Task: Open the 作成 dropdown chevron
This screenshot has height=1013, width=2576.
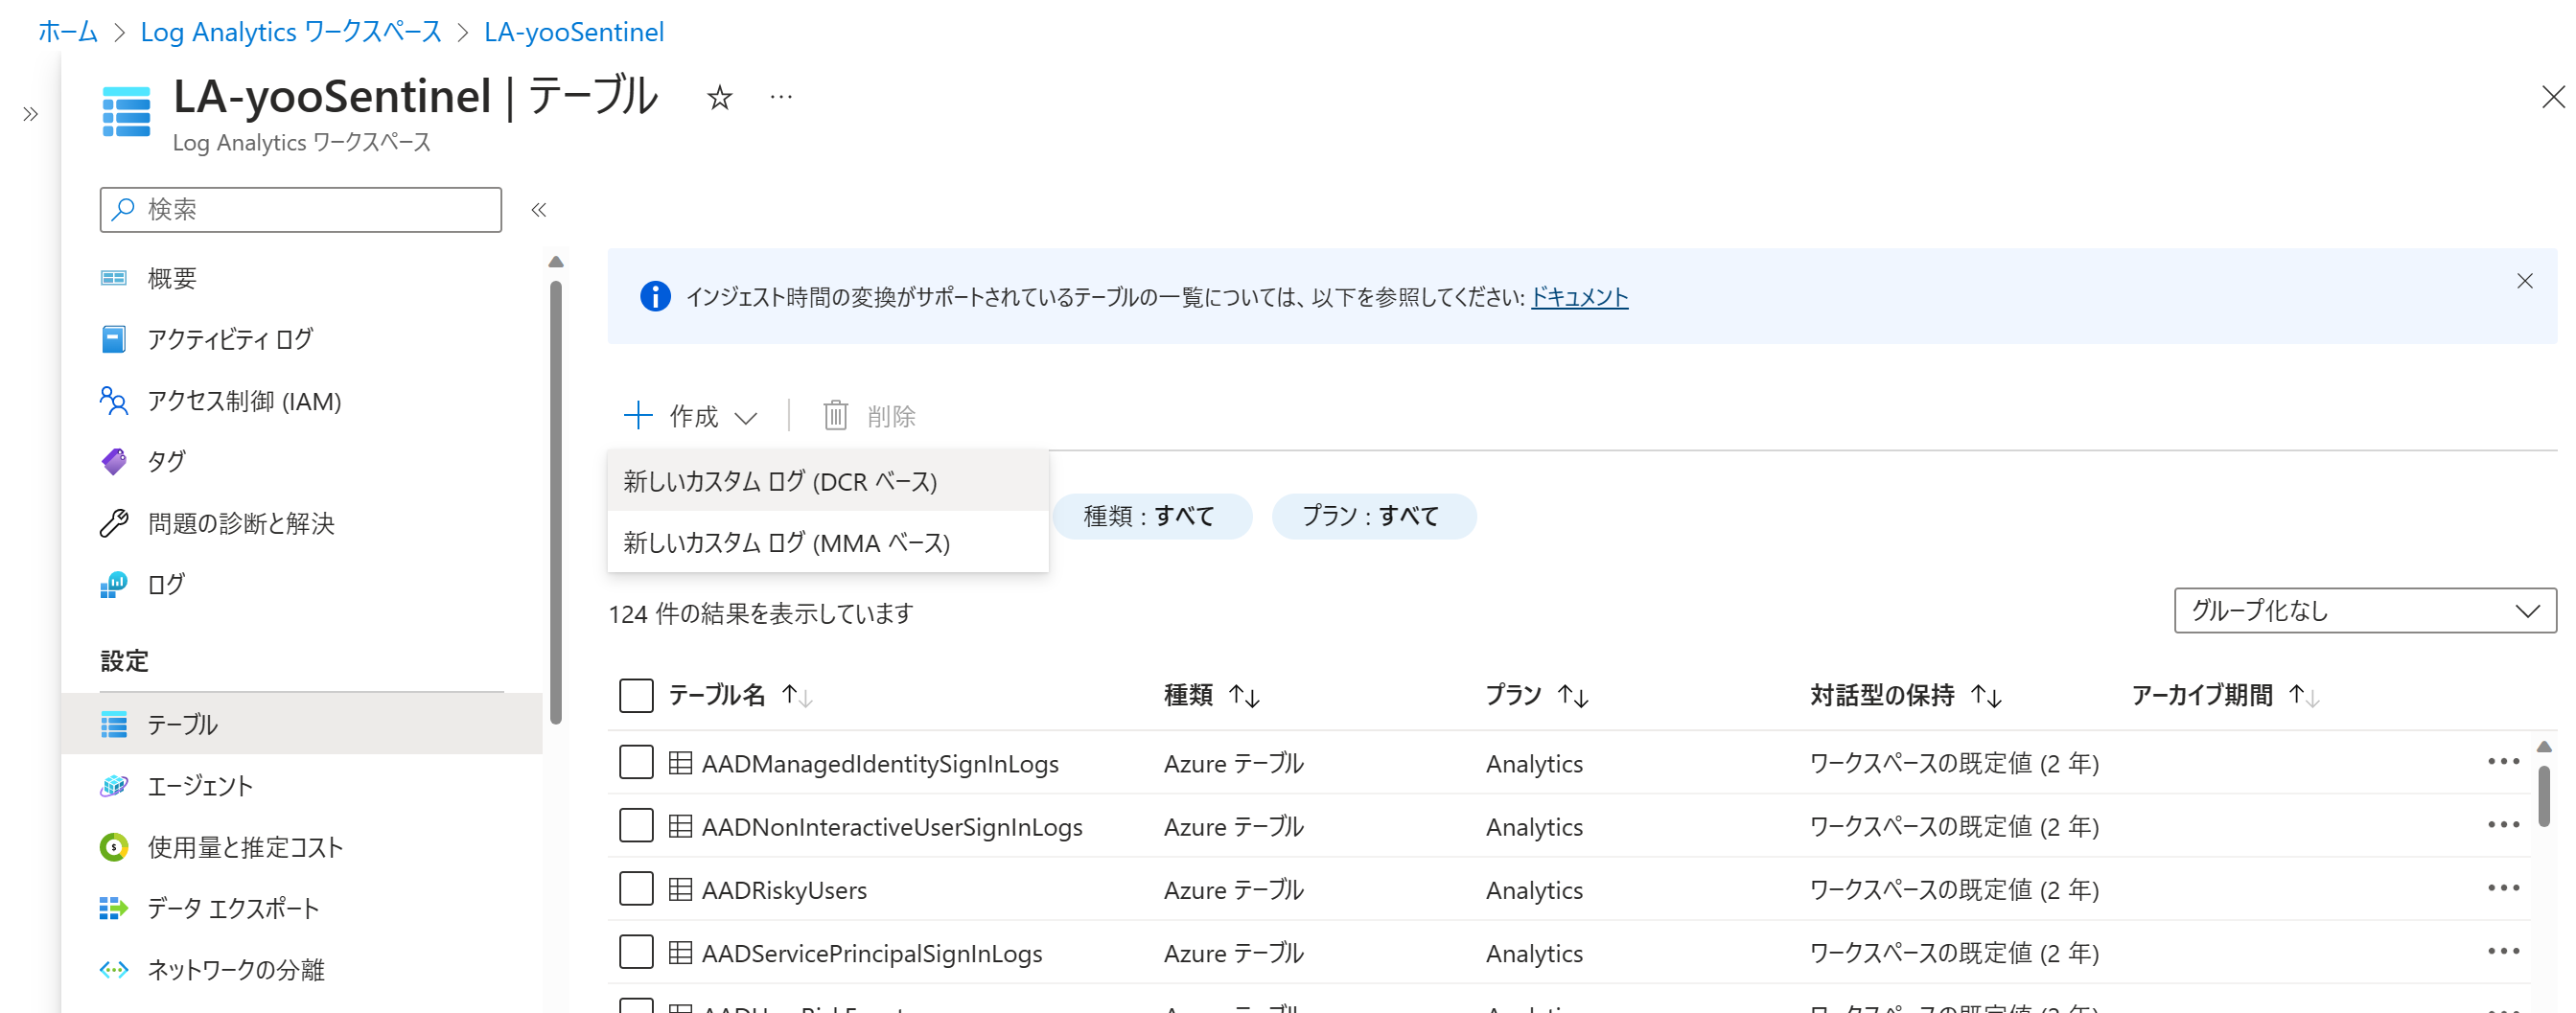Action: click(x=746, y=417)
